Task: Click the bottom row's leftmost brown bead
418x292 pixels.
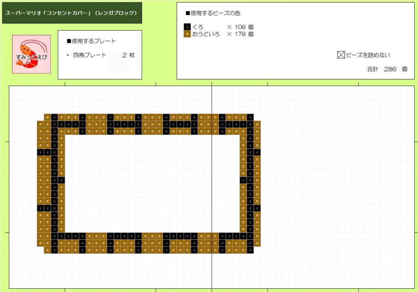Action: click(47, 250)
